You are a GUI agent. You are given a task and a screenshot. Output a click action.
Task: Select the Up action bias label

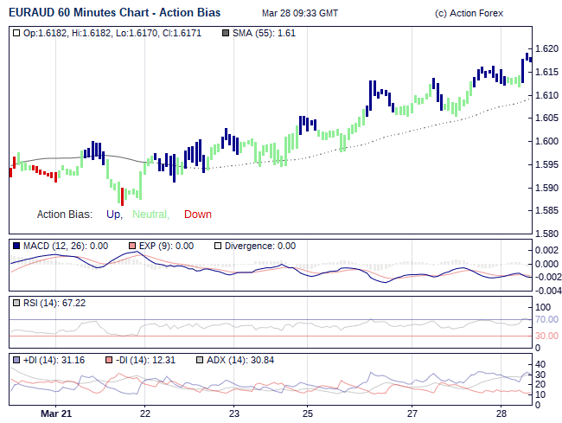pos(114,215)
